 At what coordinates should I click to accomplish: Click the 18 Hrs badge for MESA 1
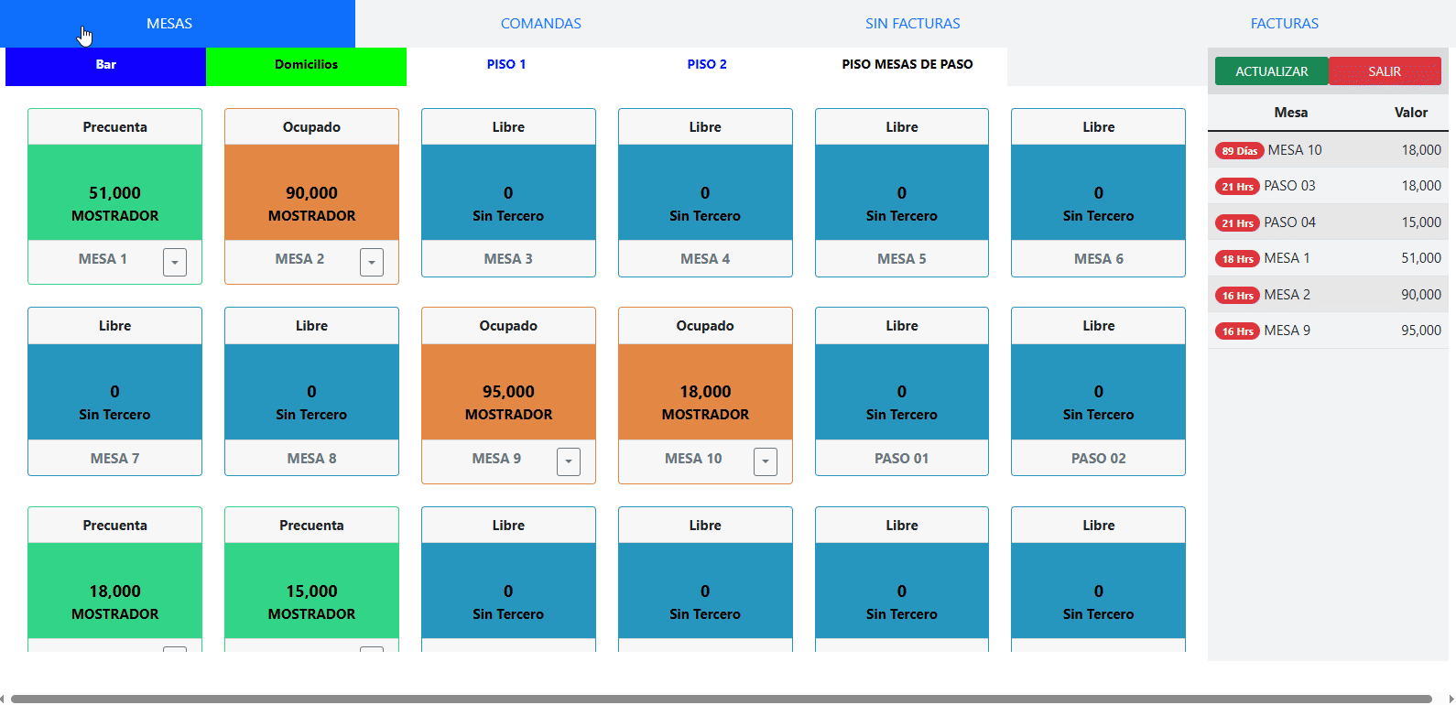coord(1237,259)
